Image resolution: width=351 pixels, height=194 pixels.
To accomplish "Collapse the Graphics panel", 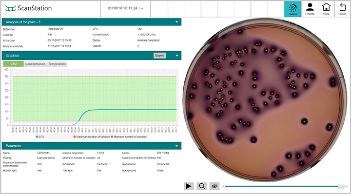I will click(x=177, y=56).
